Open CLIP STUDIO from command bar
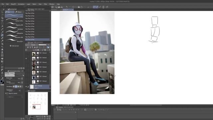 53,7
